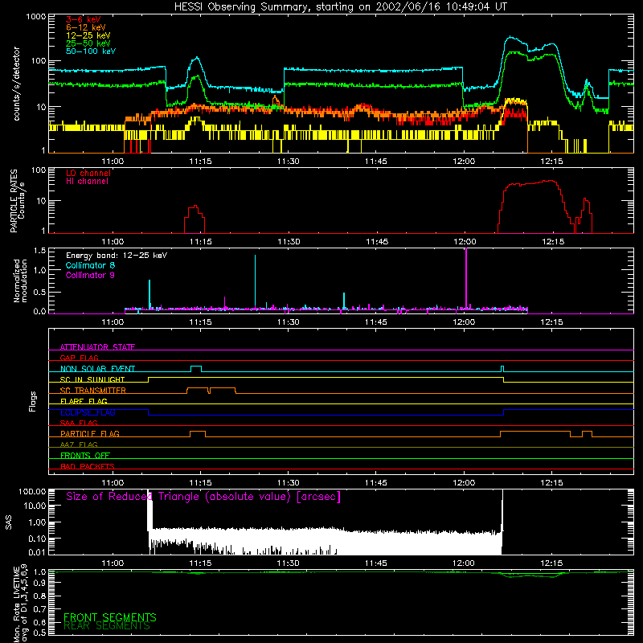
Task: Click the 100.00 tick on the SAS axis
Action: (x=32, y=491)
